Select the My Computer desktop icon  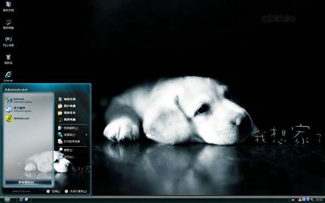point(8,24)
